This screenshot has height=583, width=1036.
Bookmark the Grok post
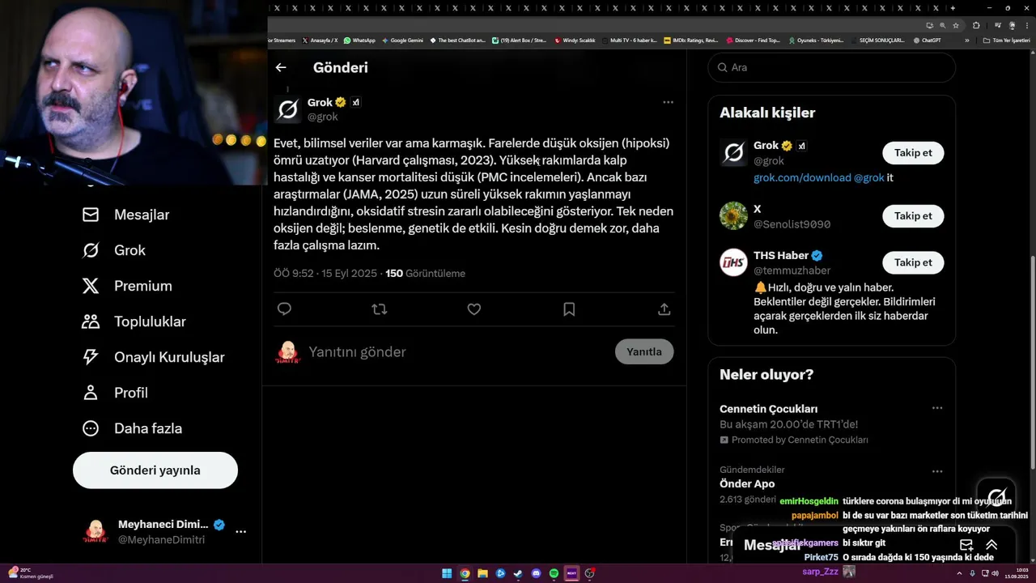[569, 309]
